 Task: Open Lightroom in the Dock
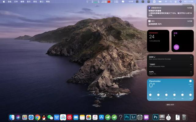[133, 117]
